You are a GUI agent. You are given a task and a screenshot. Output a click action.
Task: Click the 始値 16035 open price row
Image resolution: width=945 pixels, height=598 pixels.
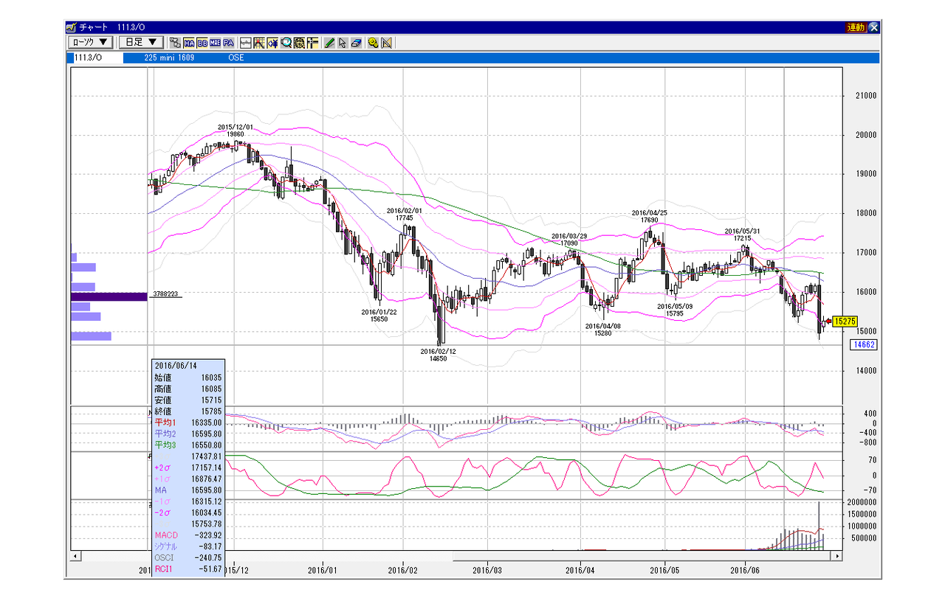(187, 378)
